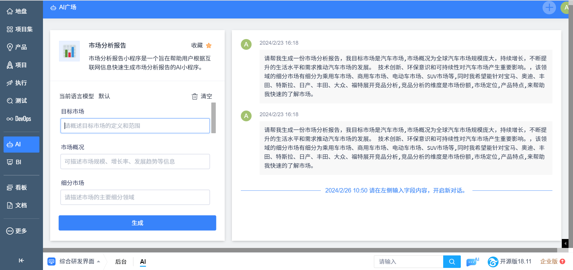Viewport: 573px width, 270px height.
Task: Switch to the AI bottom tab
Action: coord(143,262)
